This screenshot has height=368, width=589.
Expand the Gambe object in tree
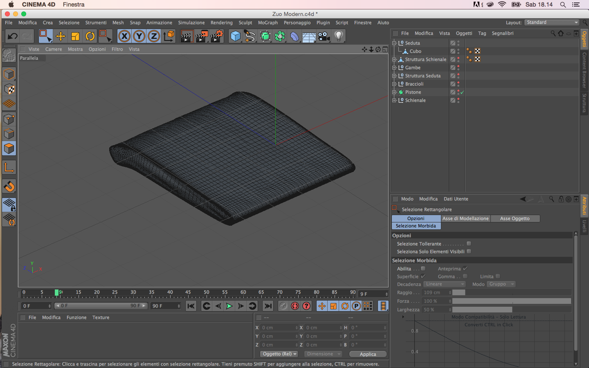click(394, 67)
